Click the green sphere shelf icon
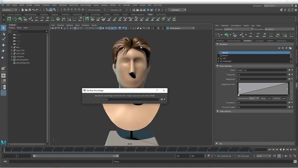This screenshot has height=168, width=298. coord(20,19)
